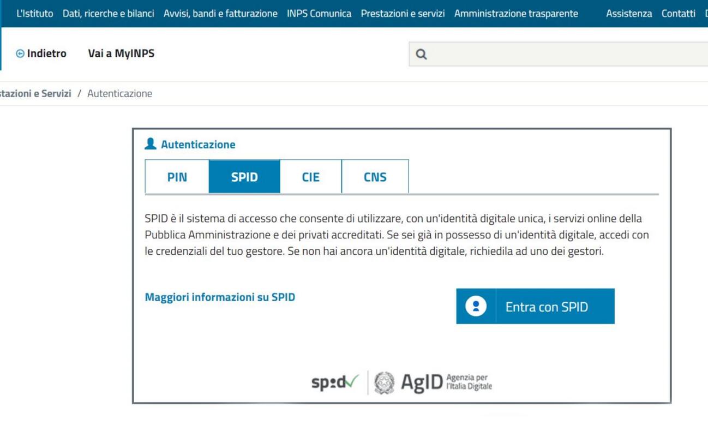708x443 pixels.
Task: Click the Autenticazione user silhouette icon
Action: point(151,144)
